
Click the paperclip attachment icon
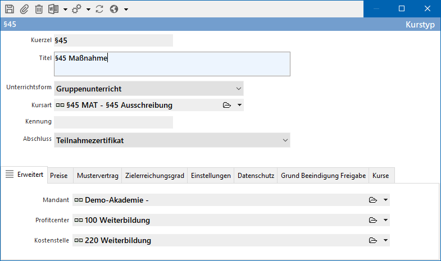(24, 9)
